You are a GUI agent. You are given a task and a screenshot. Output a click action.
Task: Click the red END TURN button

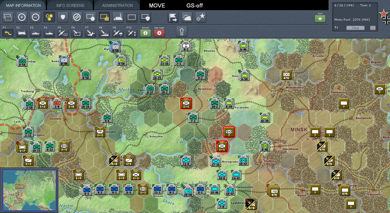point(159,33)
